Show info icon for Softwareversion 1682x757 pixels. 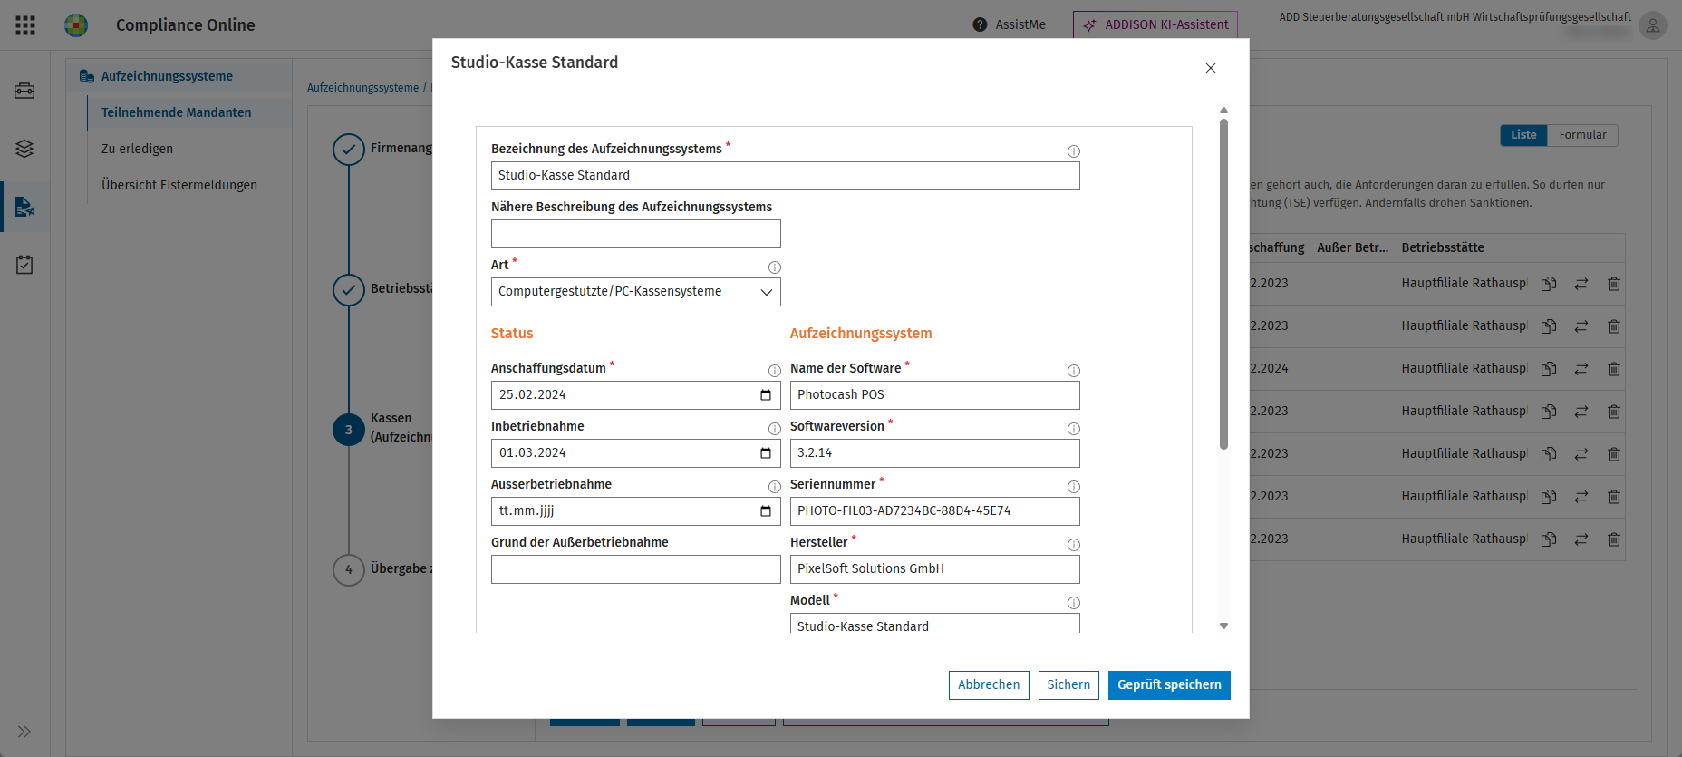click(x=1074, y=429)
